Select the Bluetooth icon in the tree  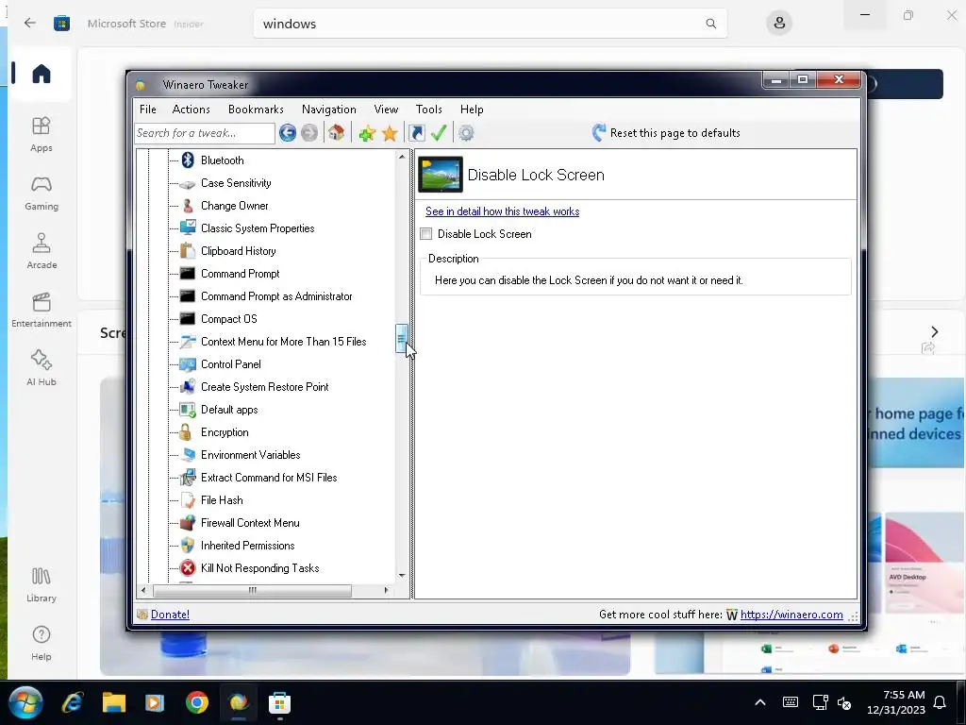188,160
